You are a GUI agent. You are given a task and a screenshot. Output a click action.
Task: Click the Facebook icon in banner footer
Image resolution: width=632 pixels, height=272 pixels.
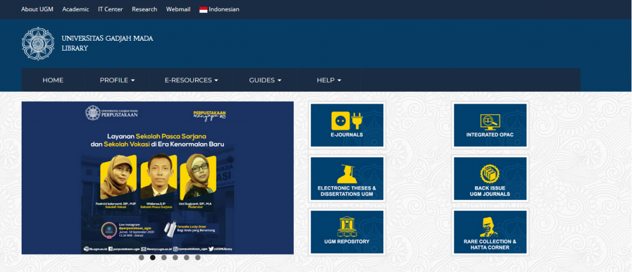(110, 249)
